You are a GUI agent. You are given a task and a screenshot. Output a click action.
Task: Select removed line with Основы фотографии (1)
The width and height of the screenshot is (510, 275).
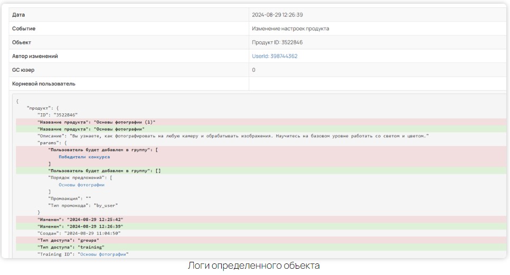pyautogui.click(x=96, y=122)
